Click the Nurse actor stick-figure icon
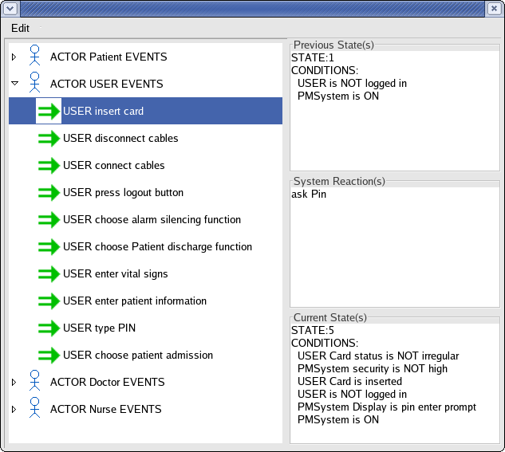The height and width of the screenshot is (452, 505). pos(34,409)
